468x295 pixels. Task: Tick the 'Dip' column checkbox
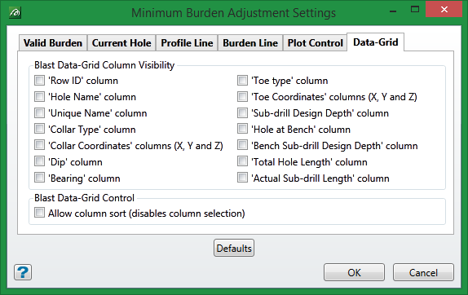coord(39,161)
